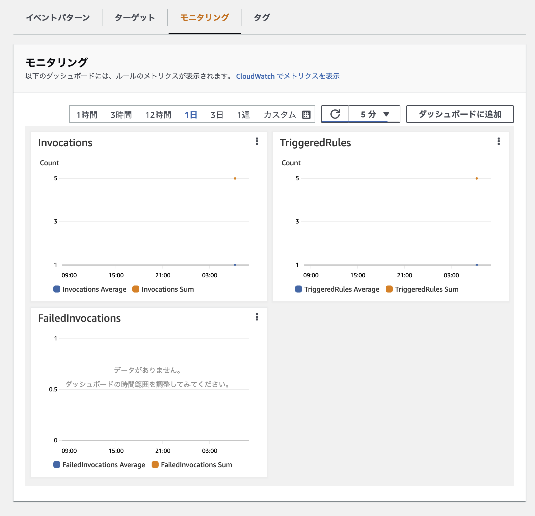Open CloudWatch でメトリクスを表示 link
The image size is (535, 516).
(288, 76)
